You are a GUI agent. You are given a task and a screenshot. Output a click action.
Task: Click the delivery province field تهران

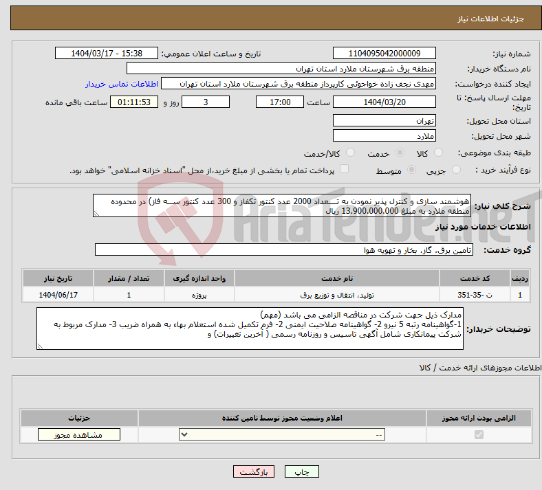384,120
